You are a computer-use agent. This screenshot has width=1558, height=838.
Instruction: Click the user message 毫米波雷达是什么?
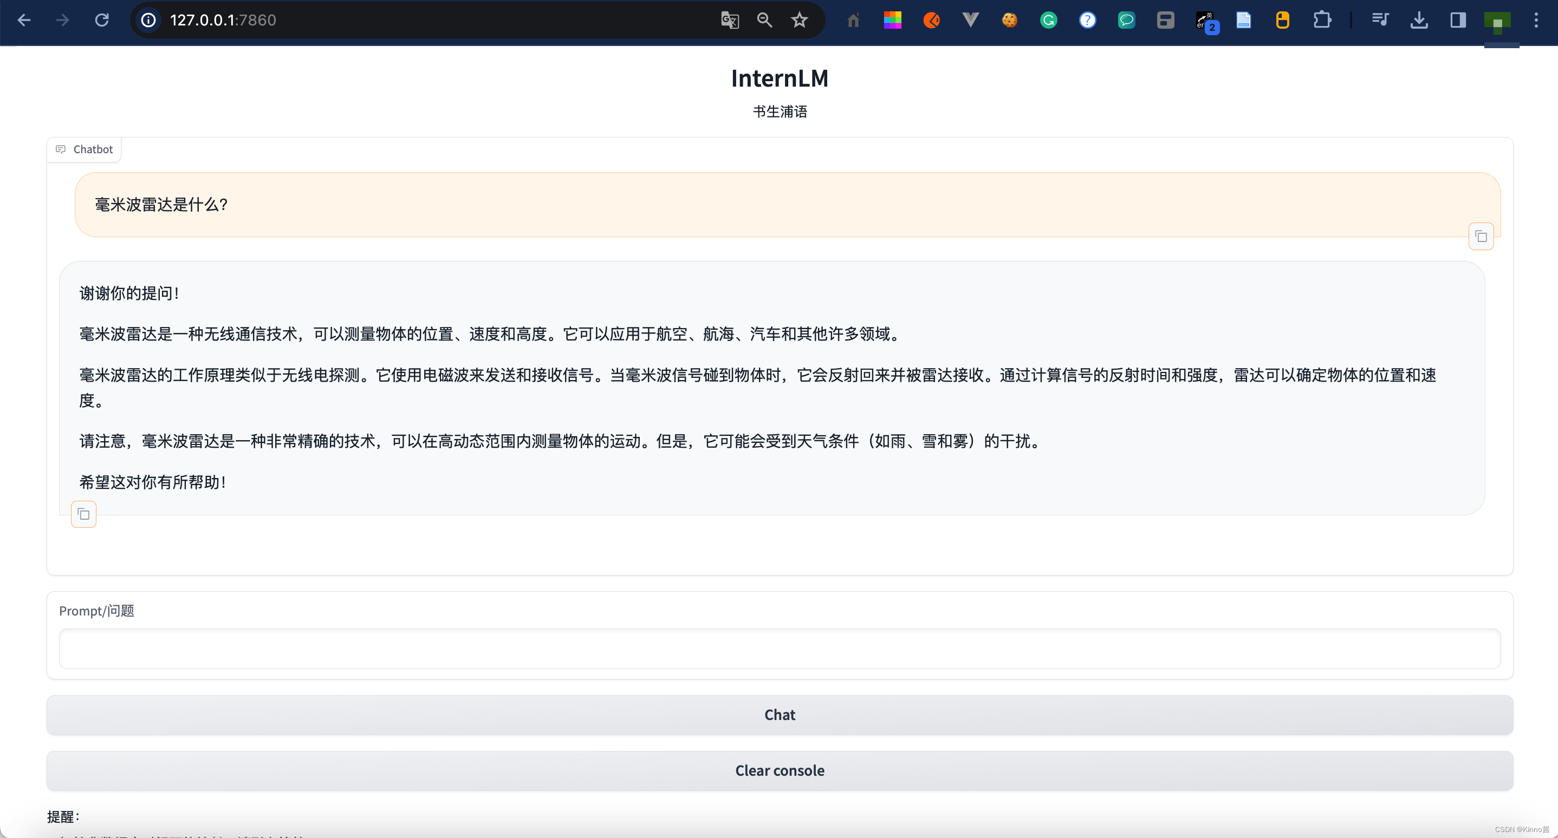[161, 205]
